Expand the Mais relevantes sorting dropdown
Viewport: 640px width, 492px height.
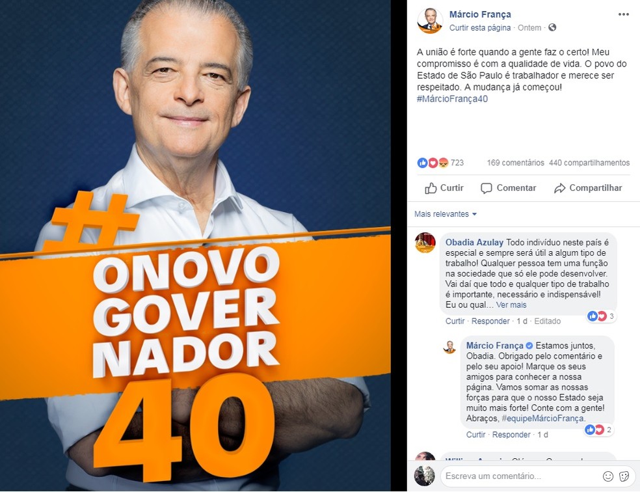tap(446, 214)
